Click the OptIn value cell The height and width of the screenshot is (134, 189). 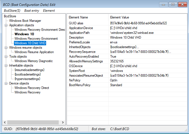[x=114, y=80]
